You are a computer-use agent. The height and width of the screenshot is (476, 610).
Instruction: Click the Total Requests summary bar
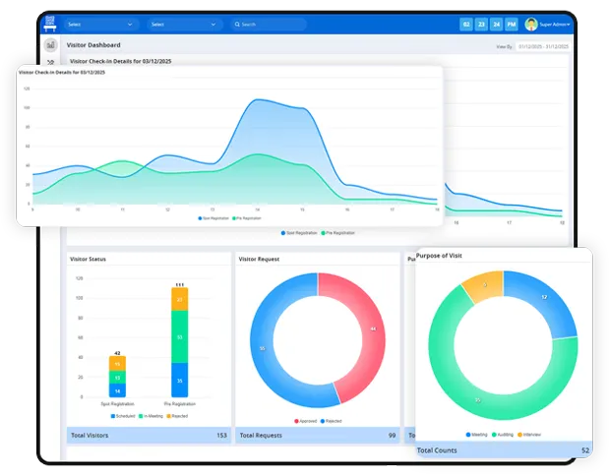(318, 435)
